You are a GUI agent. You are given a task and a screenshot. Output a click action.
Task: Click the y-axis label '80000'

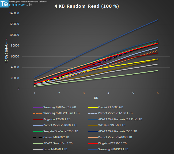15,45
